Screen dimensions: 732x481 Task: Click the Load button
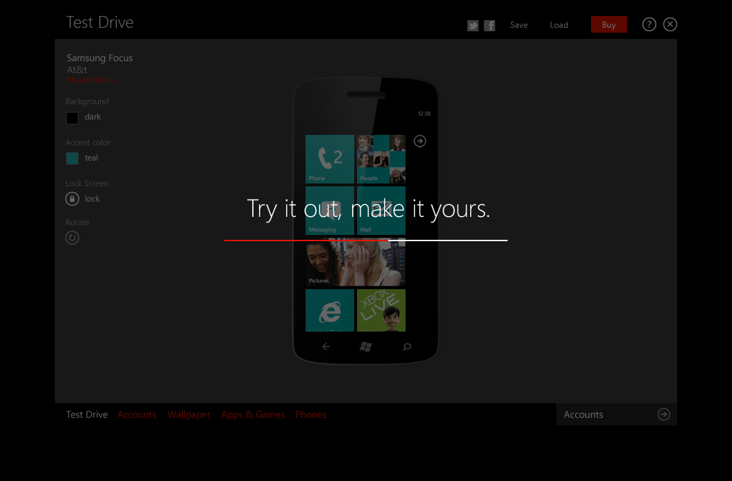559,25
